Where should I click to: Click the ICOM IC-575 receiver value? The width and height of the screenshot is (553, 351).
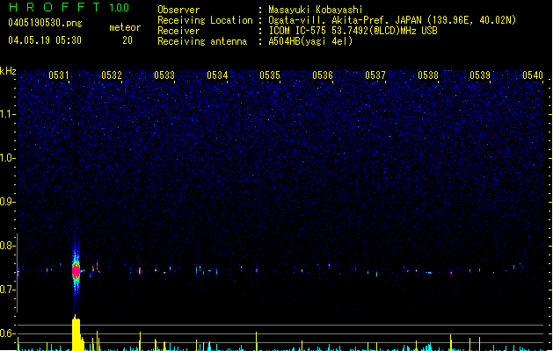click(353, 31)
